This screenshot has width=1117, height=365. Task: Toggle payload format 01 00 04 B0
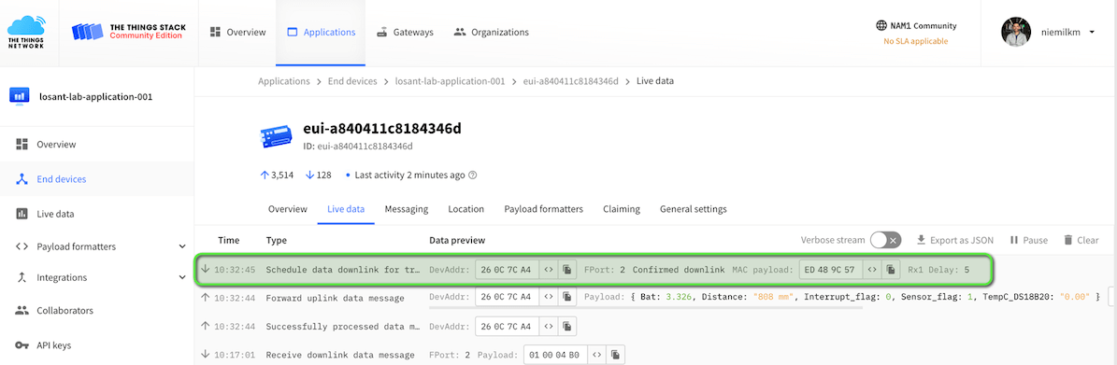597,355
